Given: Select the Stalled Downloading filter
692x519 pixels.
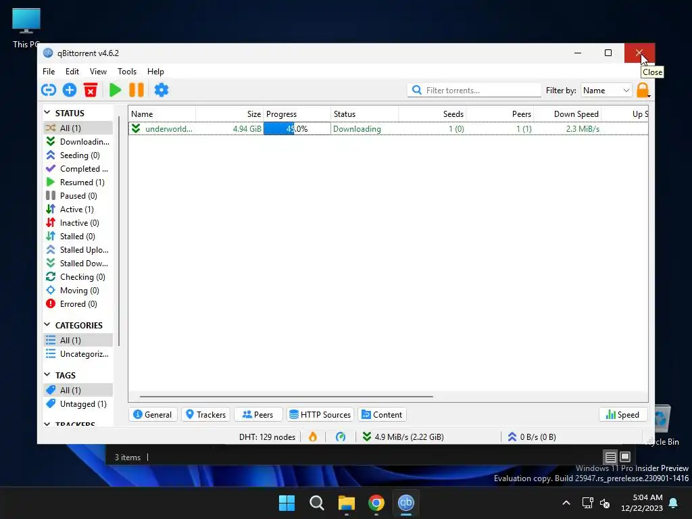Looking at the screenshot, I should click(x=78, y=264).
